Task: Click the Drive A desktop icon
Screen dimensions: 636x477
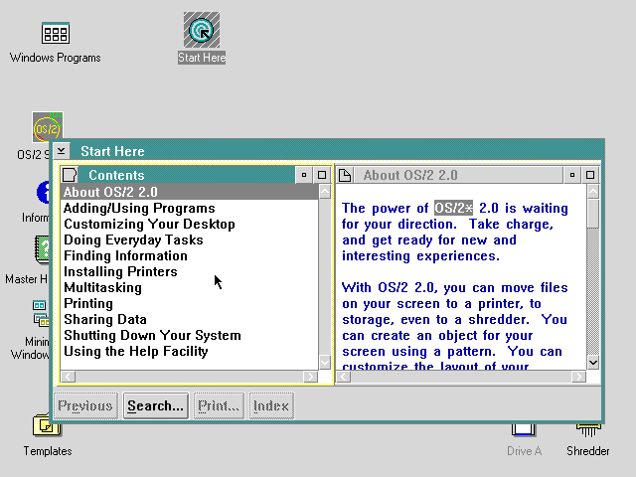Action: coord(524,430)
